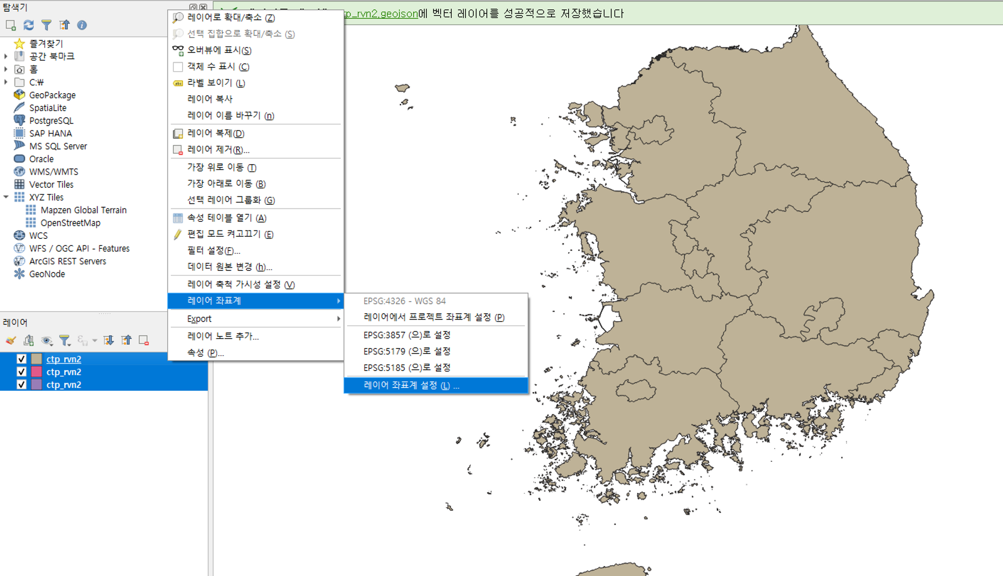This screenshot has height=576, width=1003.
Task: Expand the 홈 tree node
Action: (6, 69)
